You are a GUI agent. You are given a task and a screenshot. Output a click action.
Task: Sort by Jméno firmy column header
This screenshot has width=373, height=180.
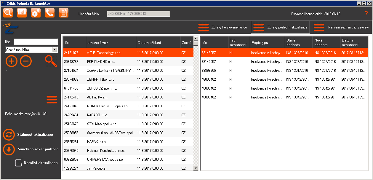[x=111, y=42]
